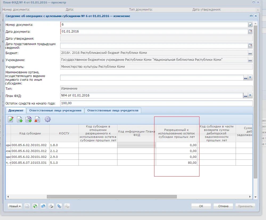Switch to the Документ tab
Viewport: 266px width, 220px height.
click(x=16, y=110)
